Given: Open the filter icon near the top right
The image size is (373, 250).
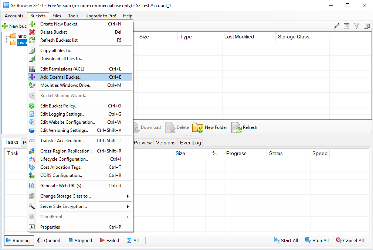Looking at the screenshot, I should 356,26.
